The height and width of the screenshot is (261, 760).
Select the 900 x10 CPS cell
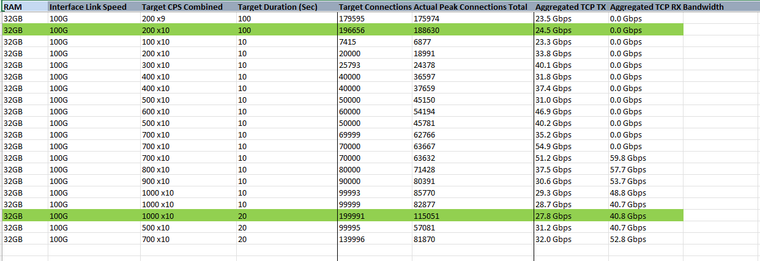coord(188,181)
